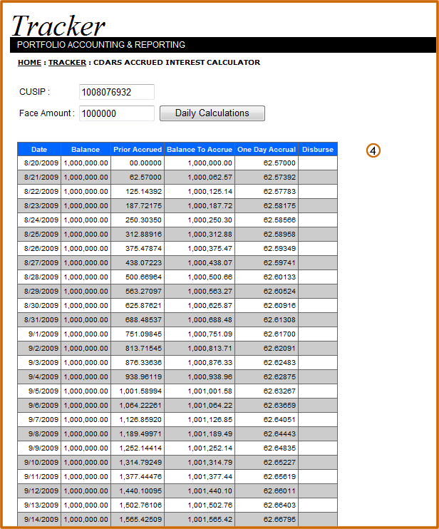
Task: Click balance to accrue 1,000,312.88
Action: 200,234
